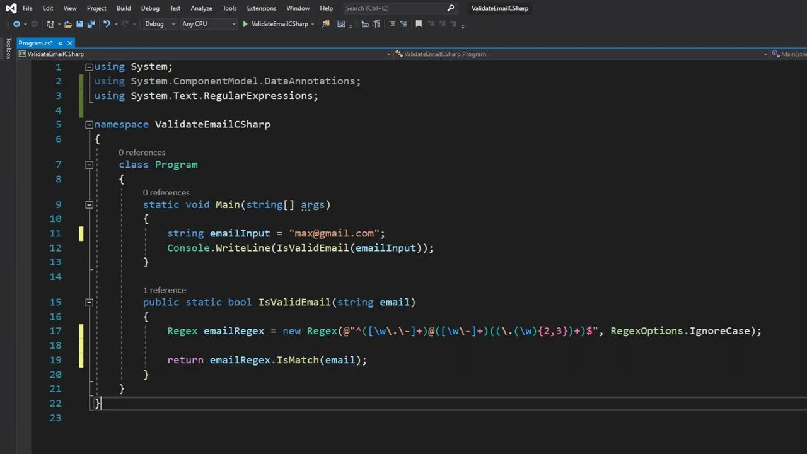This screenshot has width=807, height=454.
Task: Click the 1 reference CodeLens link
Action: click(x=164, y=290)
